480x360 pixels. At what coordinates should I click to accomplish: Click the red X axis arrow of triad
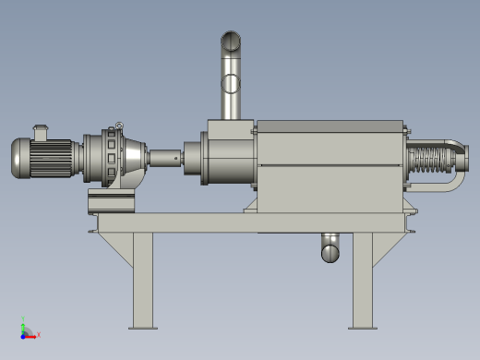[x=30, y=337]
